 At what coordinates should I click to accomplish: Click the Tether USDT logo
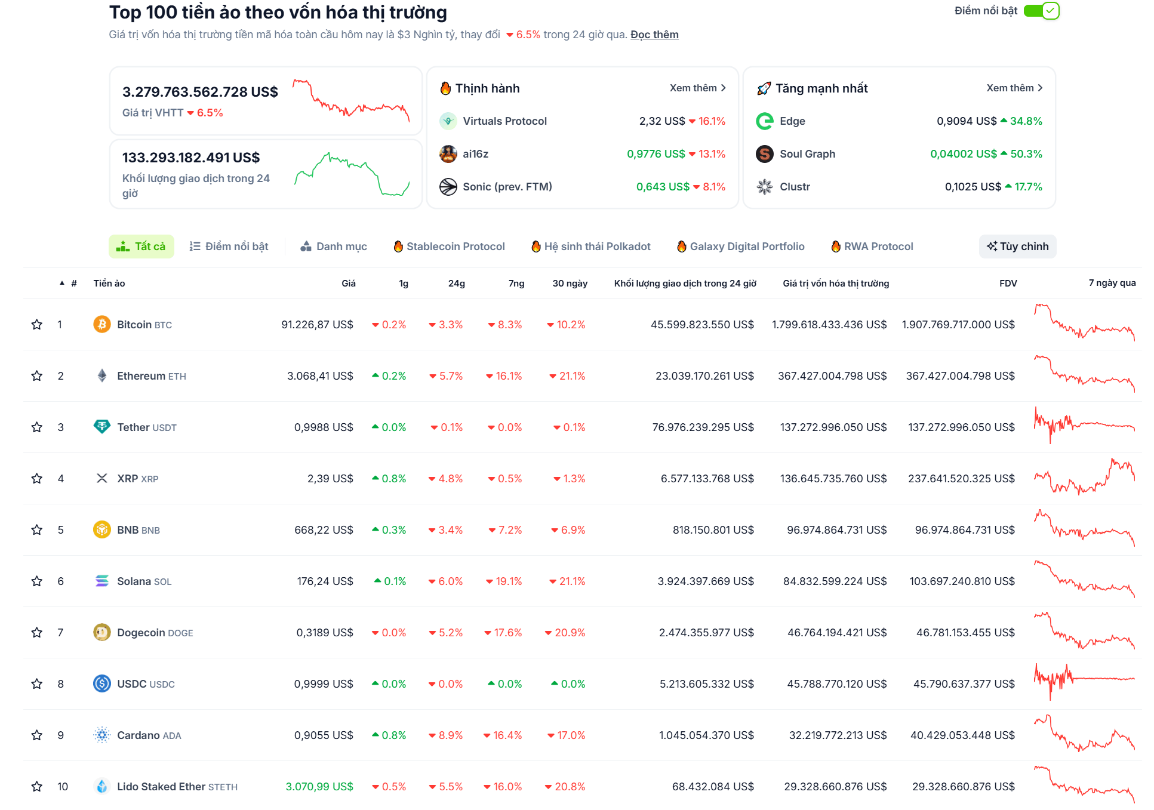coord(102,427)
